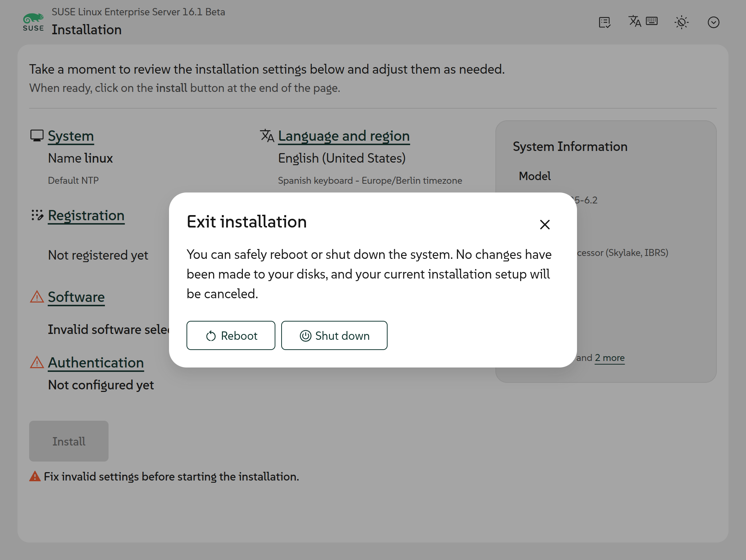This screenshot has width=746, height=560.
Task: Open Language and region link
Action: coord(344,136)
